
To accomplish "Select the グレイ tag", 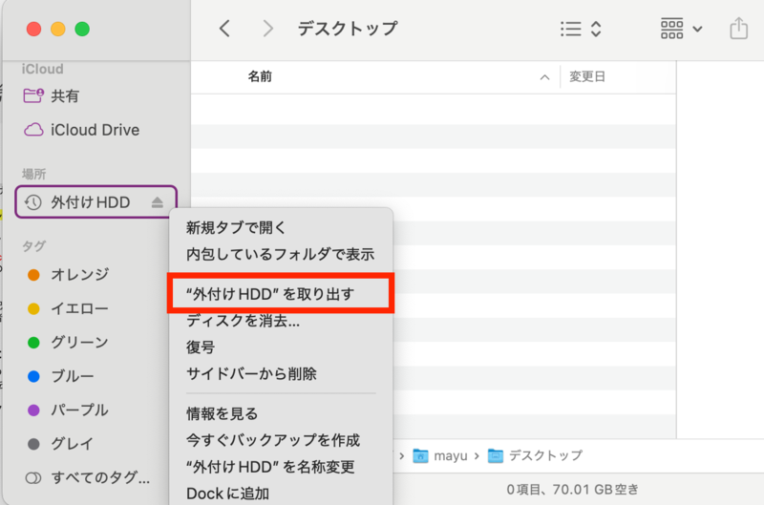I will pyautogui.click(x=60, y=444).
